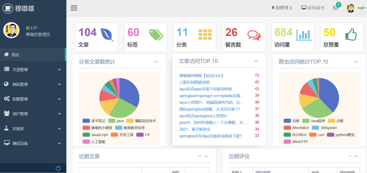
Task: Click the gears icon beside 权限管理
Action: 6,99
